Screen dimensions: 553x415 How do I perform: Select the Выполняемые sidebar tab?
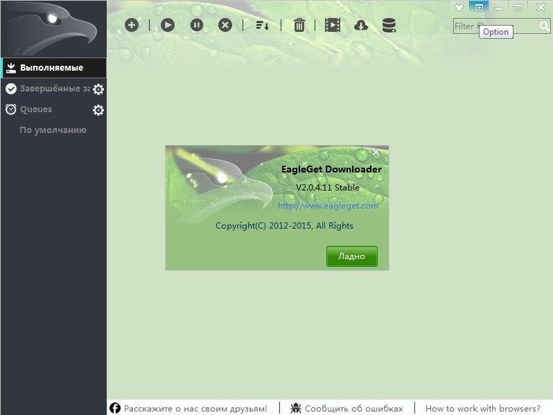52,68
